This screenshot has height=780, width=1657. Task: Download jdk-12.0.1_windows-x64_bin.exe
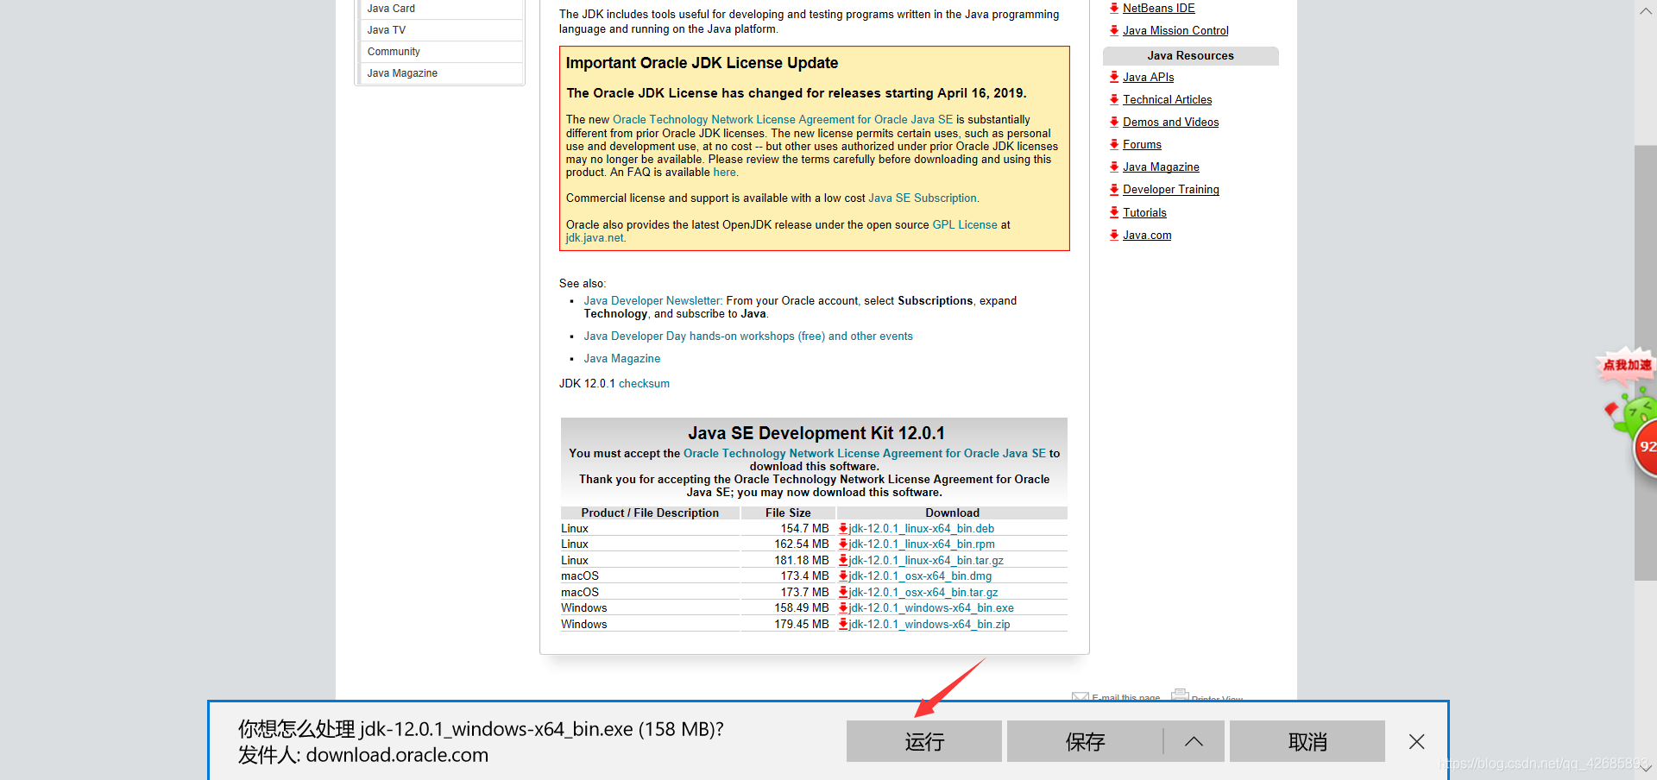coord(931,608)
